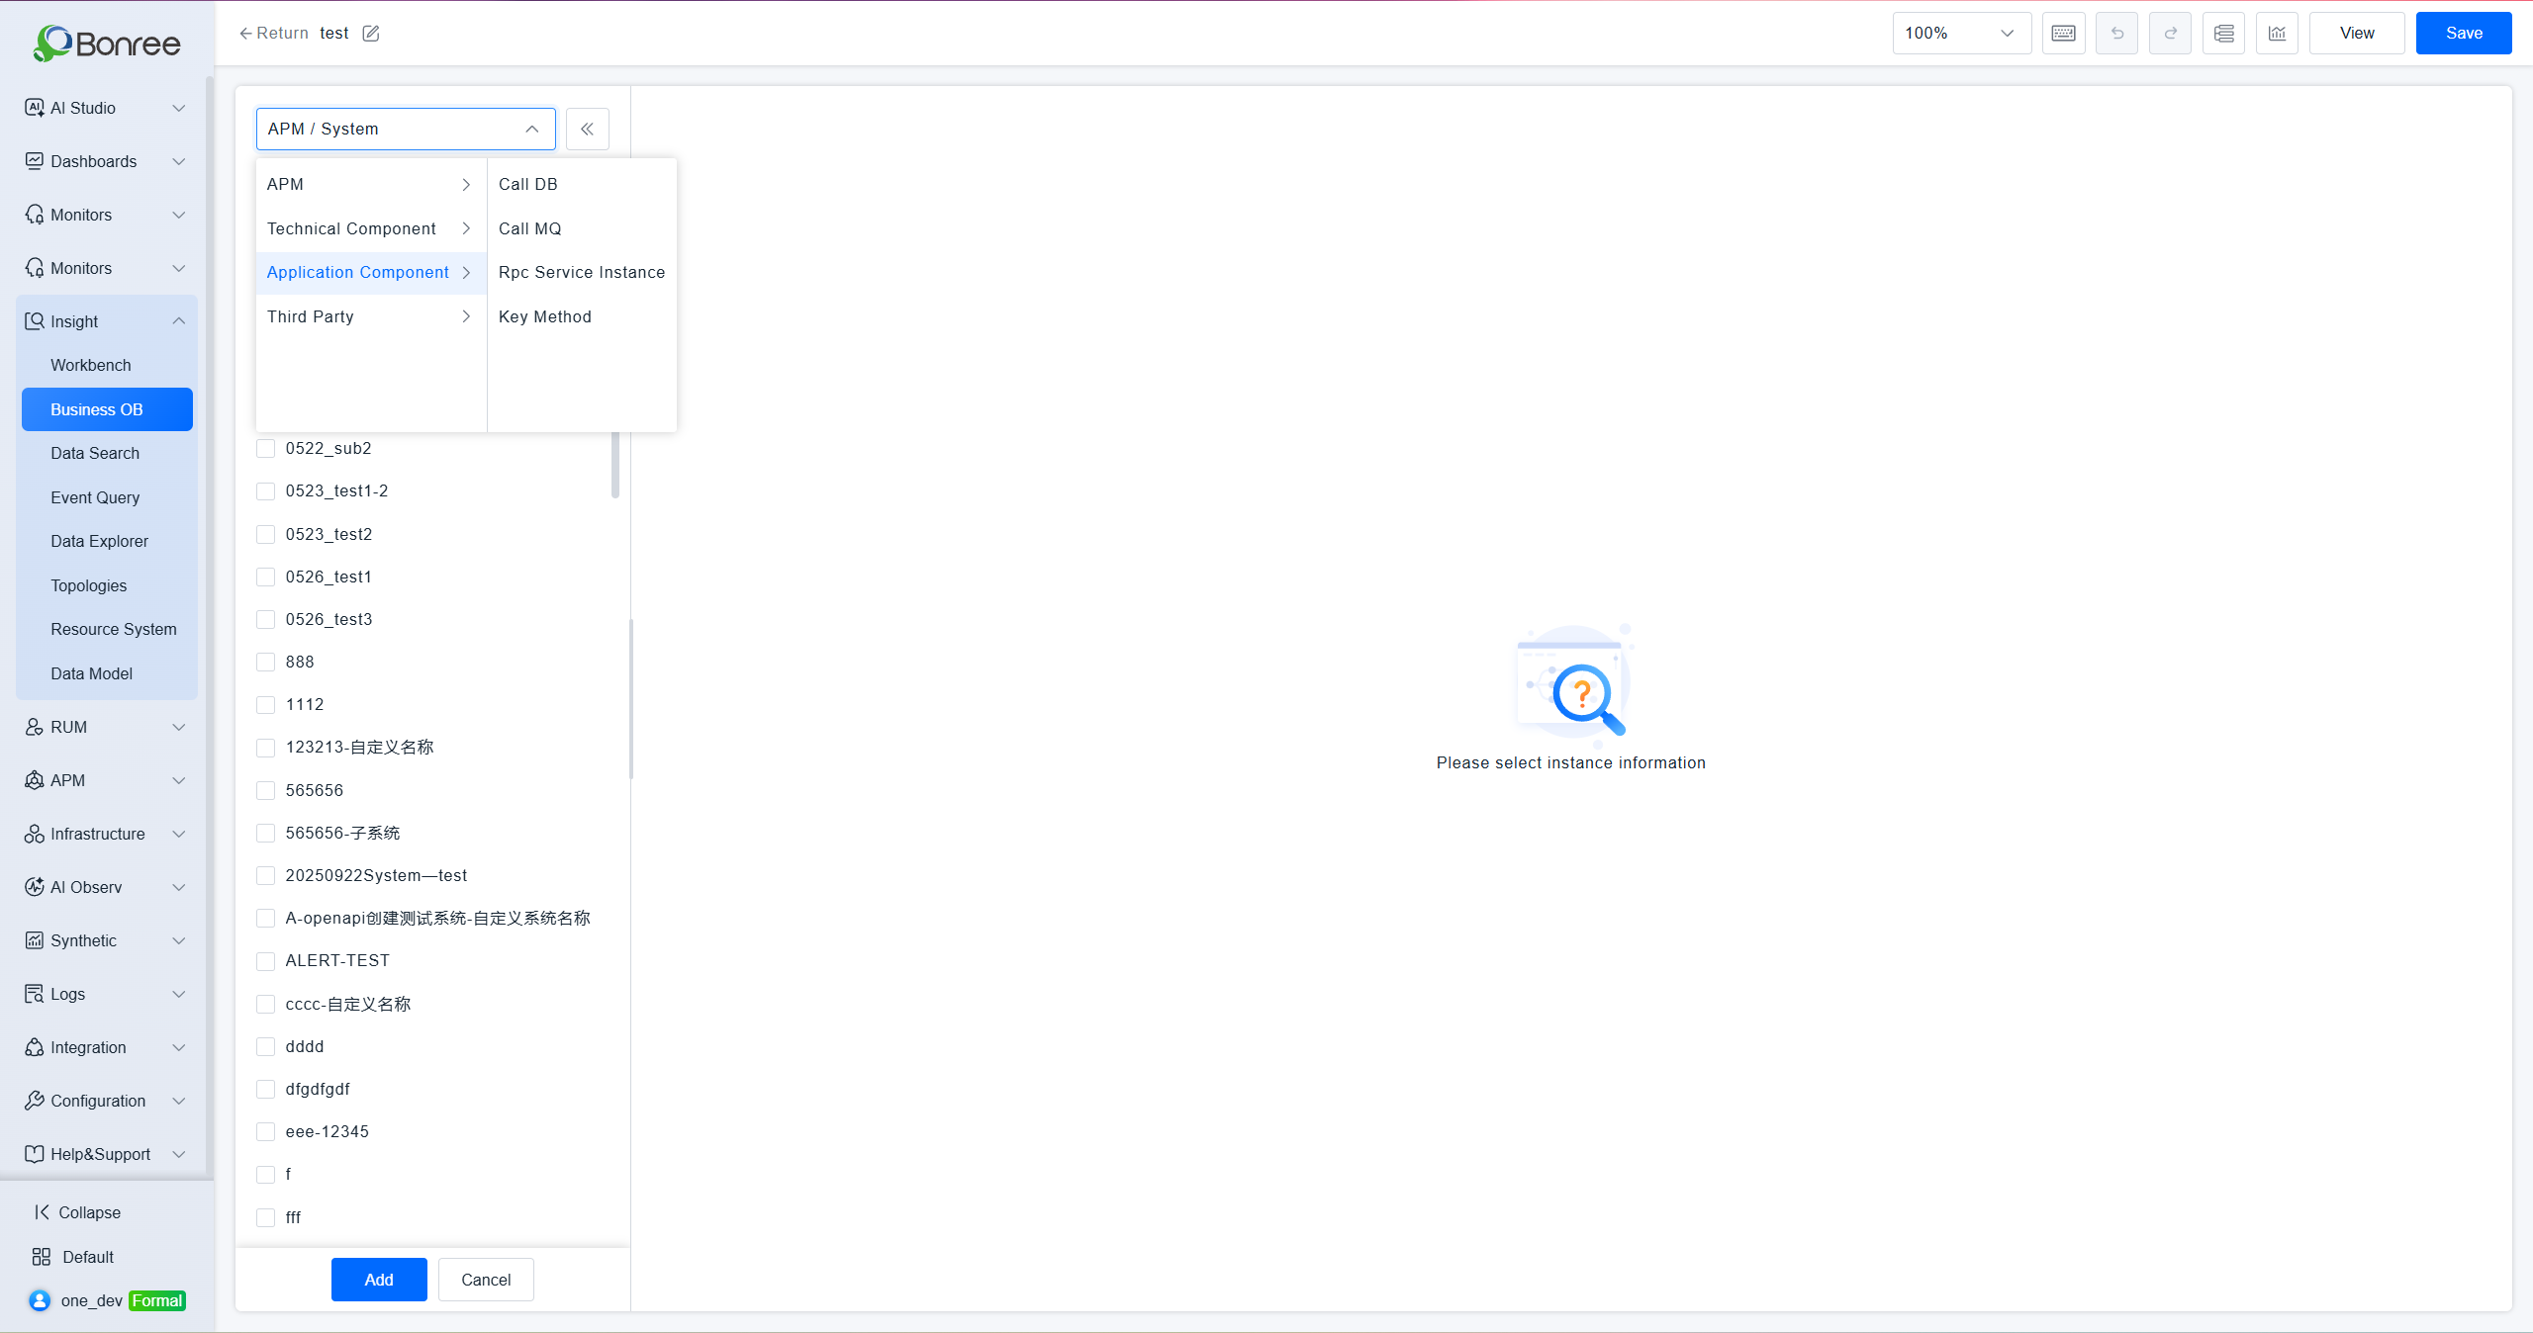Check the 0526_test1 checkbox
The width and height of the screenshot is (2533, 1333).
pyautogui.click(x=265, y=578)
